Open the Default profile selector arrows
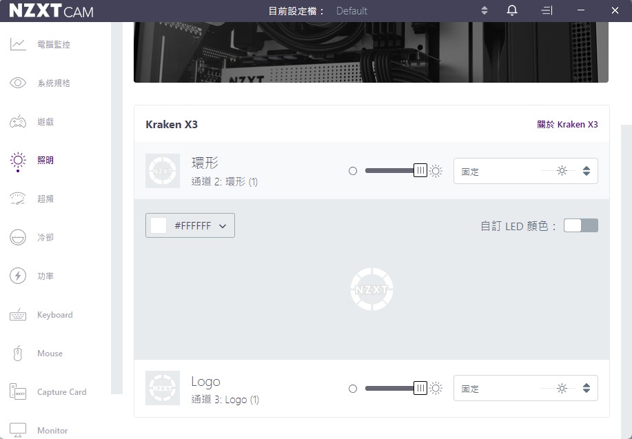The height and width of the screenshot is (439, 632). tap(485, 11)
